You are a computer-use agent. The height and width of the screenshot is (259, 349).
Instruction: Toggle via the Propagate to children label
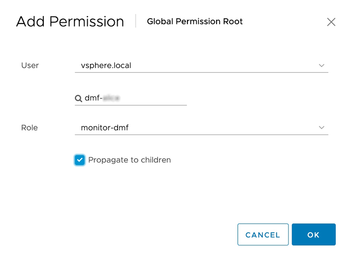[129, 160]
